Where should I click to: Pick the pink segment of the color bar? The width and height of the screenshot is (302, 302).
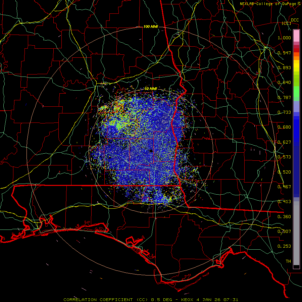[x=296, y=36]
